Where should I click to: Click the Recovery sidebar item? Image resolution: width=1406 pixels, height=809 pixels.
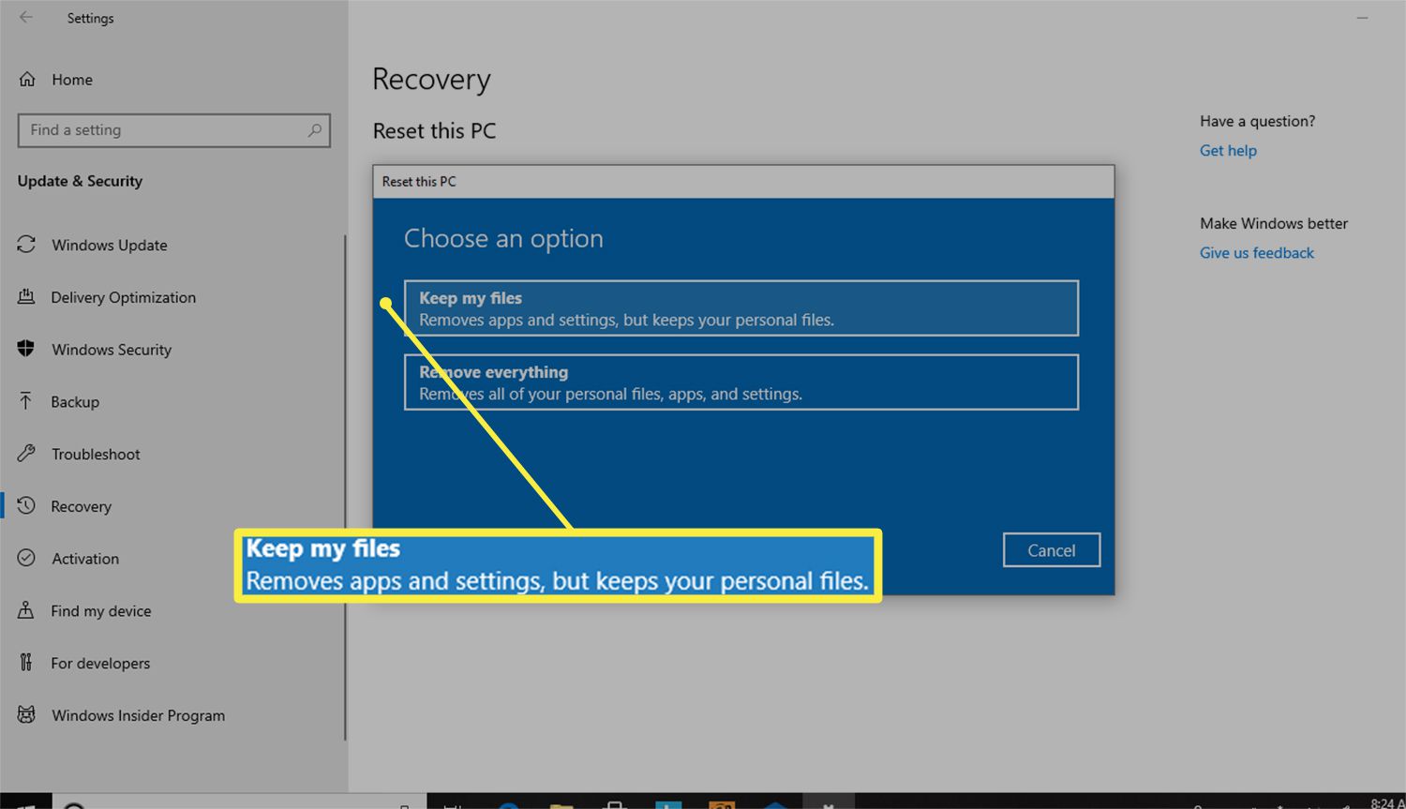click(81, 506)
